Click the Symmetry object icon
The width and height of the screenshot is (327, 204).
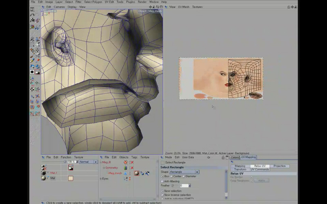[125, 168]
